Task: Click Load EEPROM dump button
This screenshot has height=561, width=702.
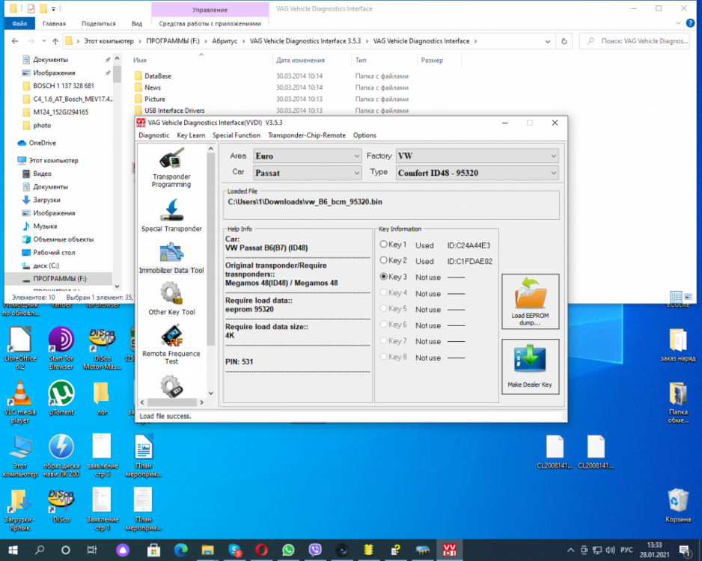Action: 530,301
